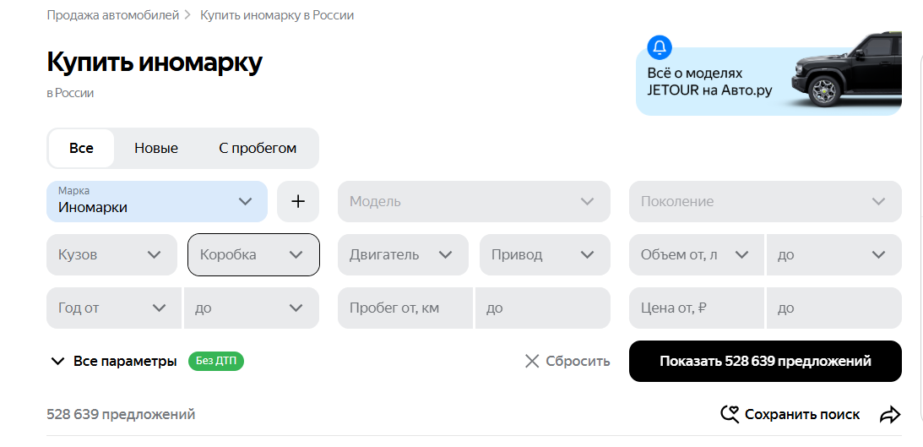Choose the Все listings segment
The height and width of the screenshot is (447, 923).
[81, 149]
